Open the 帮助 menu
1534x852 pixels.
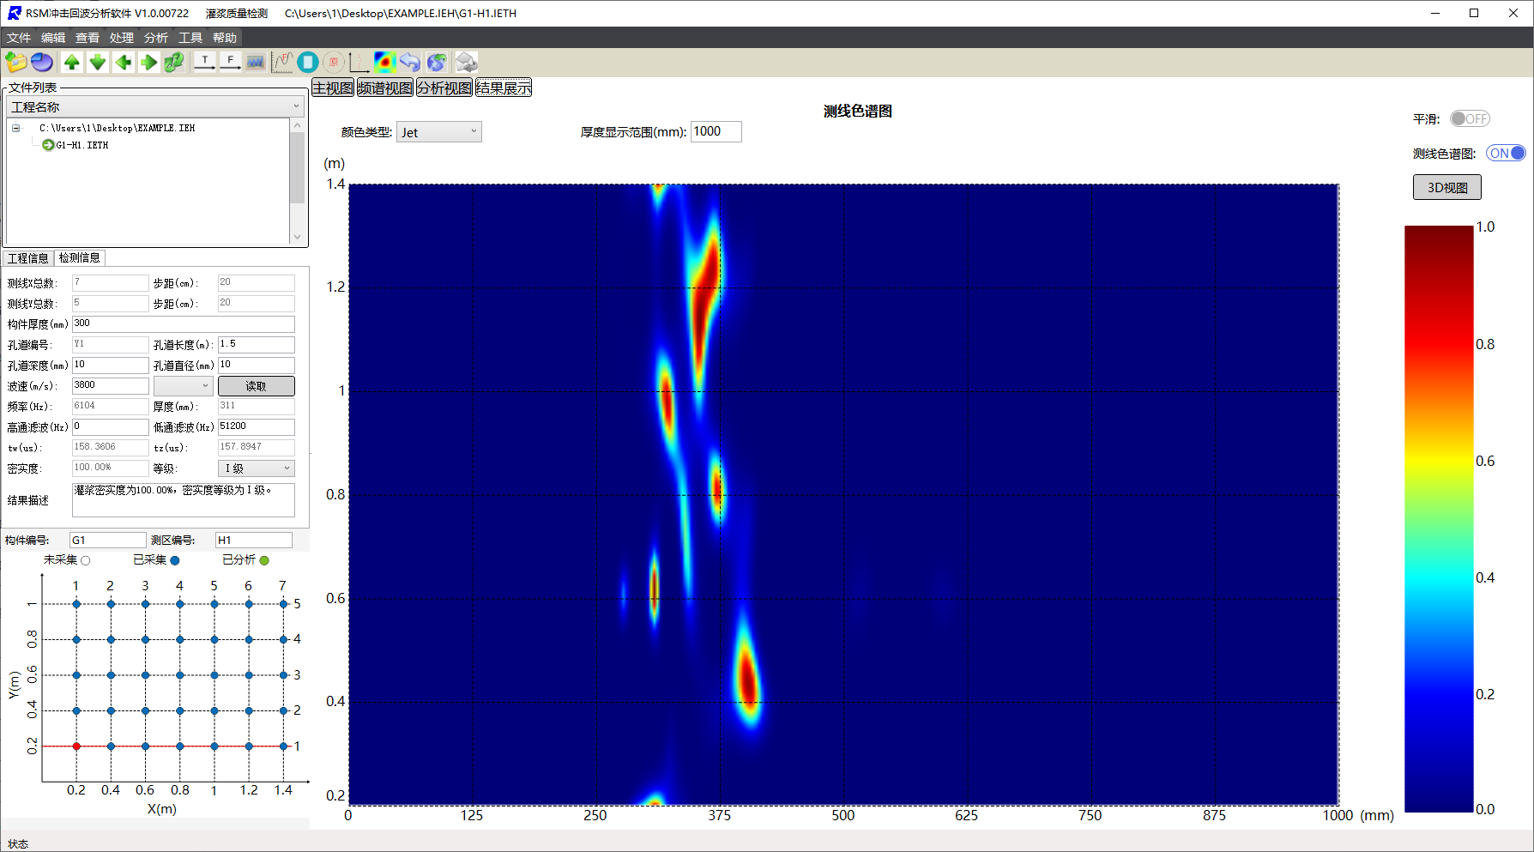click(x=225, y=38)
